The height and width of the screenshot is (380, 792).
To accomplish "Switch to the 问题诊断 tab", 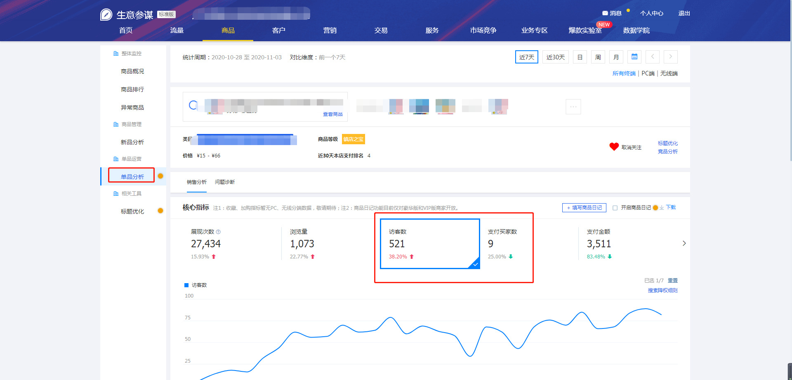I will point(224,182).
